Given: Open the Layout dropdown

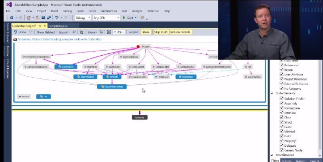Looking at the screenshot, I should (x=64, y=32).
